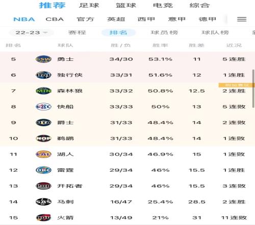255x225 pixels.
Task: Open the 球员榜 player leaderboard
Action: tap(164, 32)
